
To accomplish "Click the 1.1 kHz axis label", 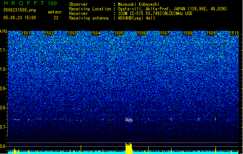I will 3,50.
